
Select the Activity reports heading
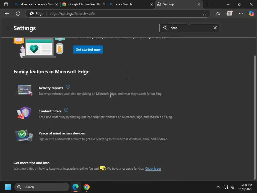tap(51, 88)
